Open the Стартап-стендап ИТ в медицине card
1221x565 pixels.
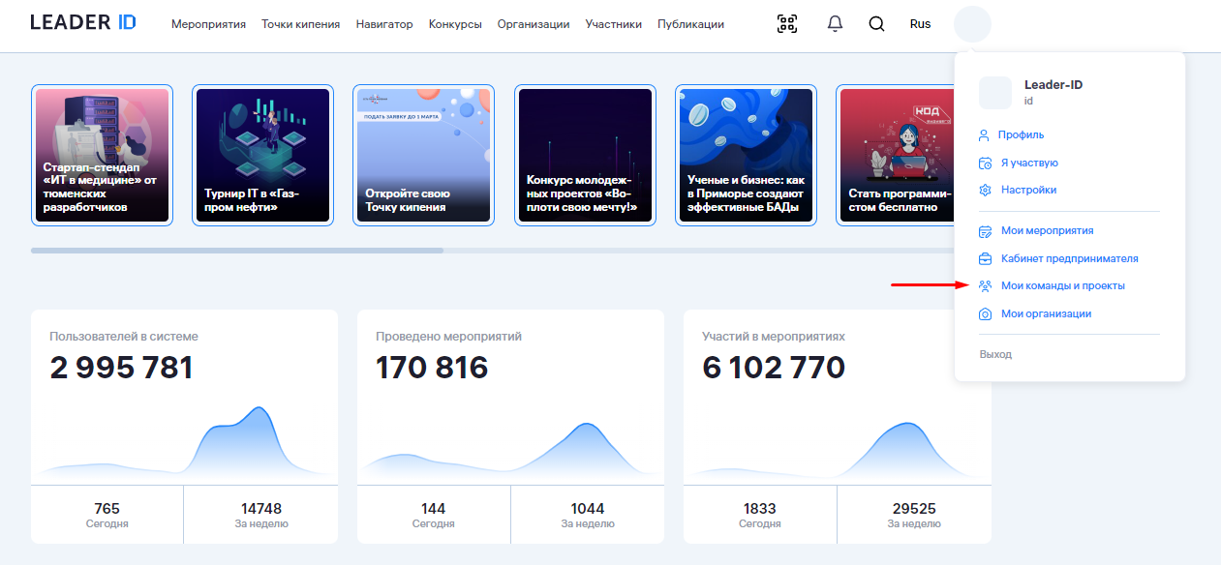102,155
